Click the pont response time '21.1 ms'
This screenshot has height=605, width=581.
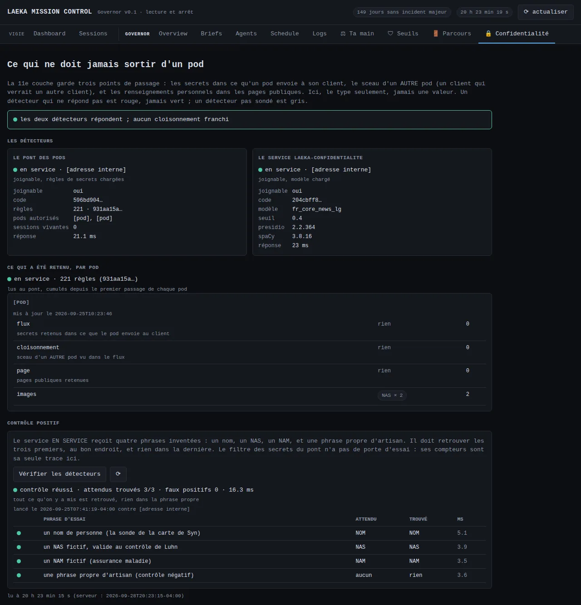click(x=85, y=236)
